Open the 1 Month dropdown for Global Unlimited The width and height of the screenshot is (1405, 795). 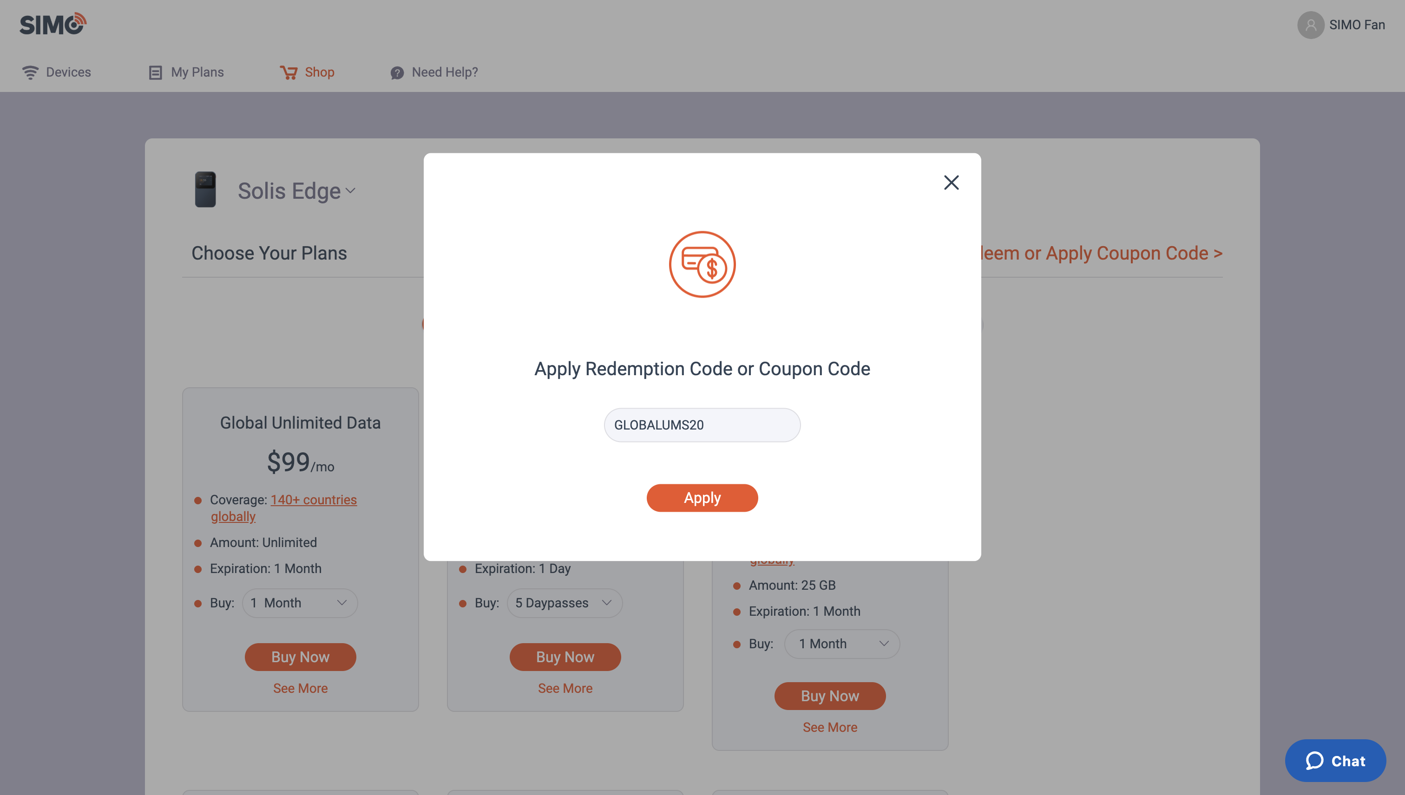coord(300,603)
